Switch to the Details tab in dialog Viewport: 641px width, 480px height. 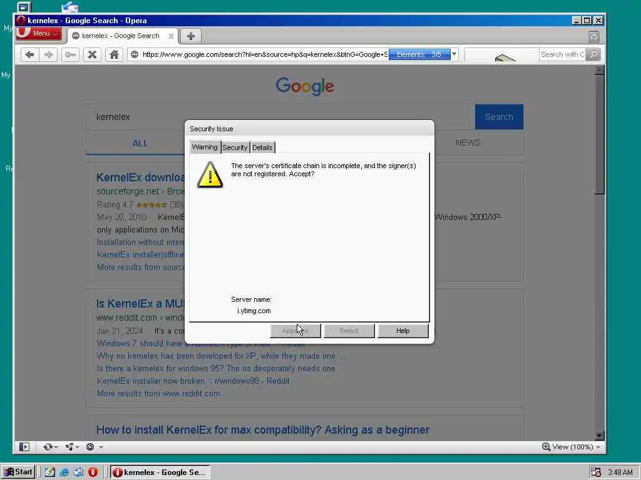(262, 147)
